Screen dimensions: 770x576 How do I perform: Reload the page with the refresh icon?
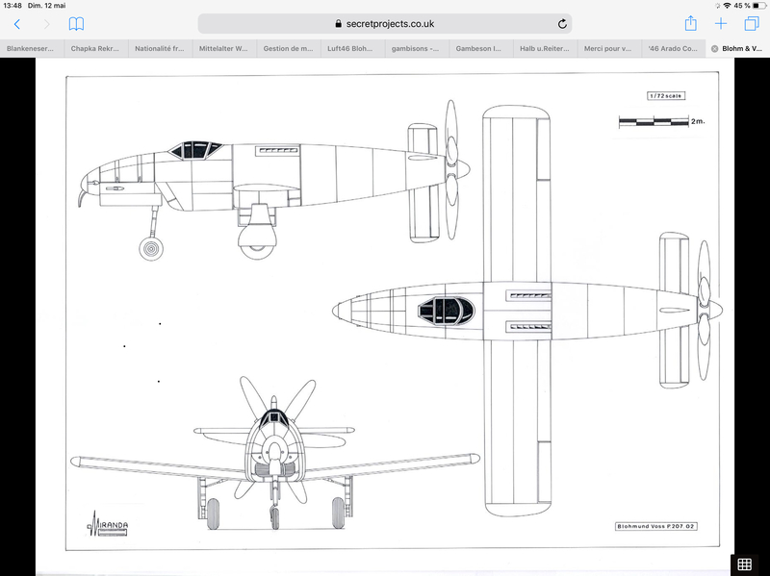coord(562,24)
